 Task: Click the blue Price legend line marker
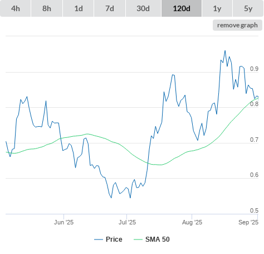point(99,239)
